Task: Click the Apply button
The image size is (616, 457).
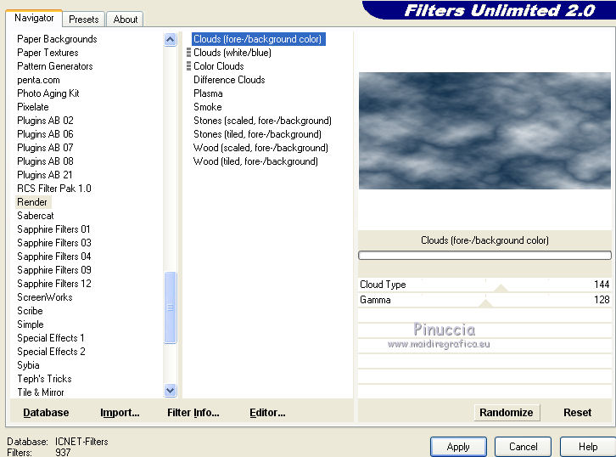Action: click(x=458, y=447)
